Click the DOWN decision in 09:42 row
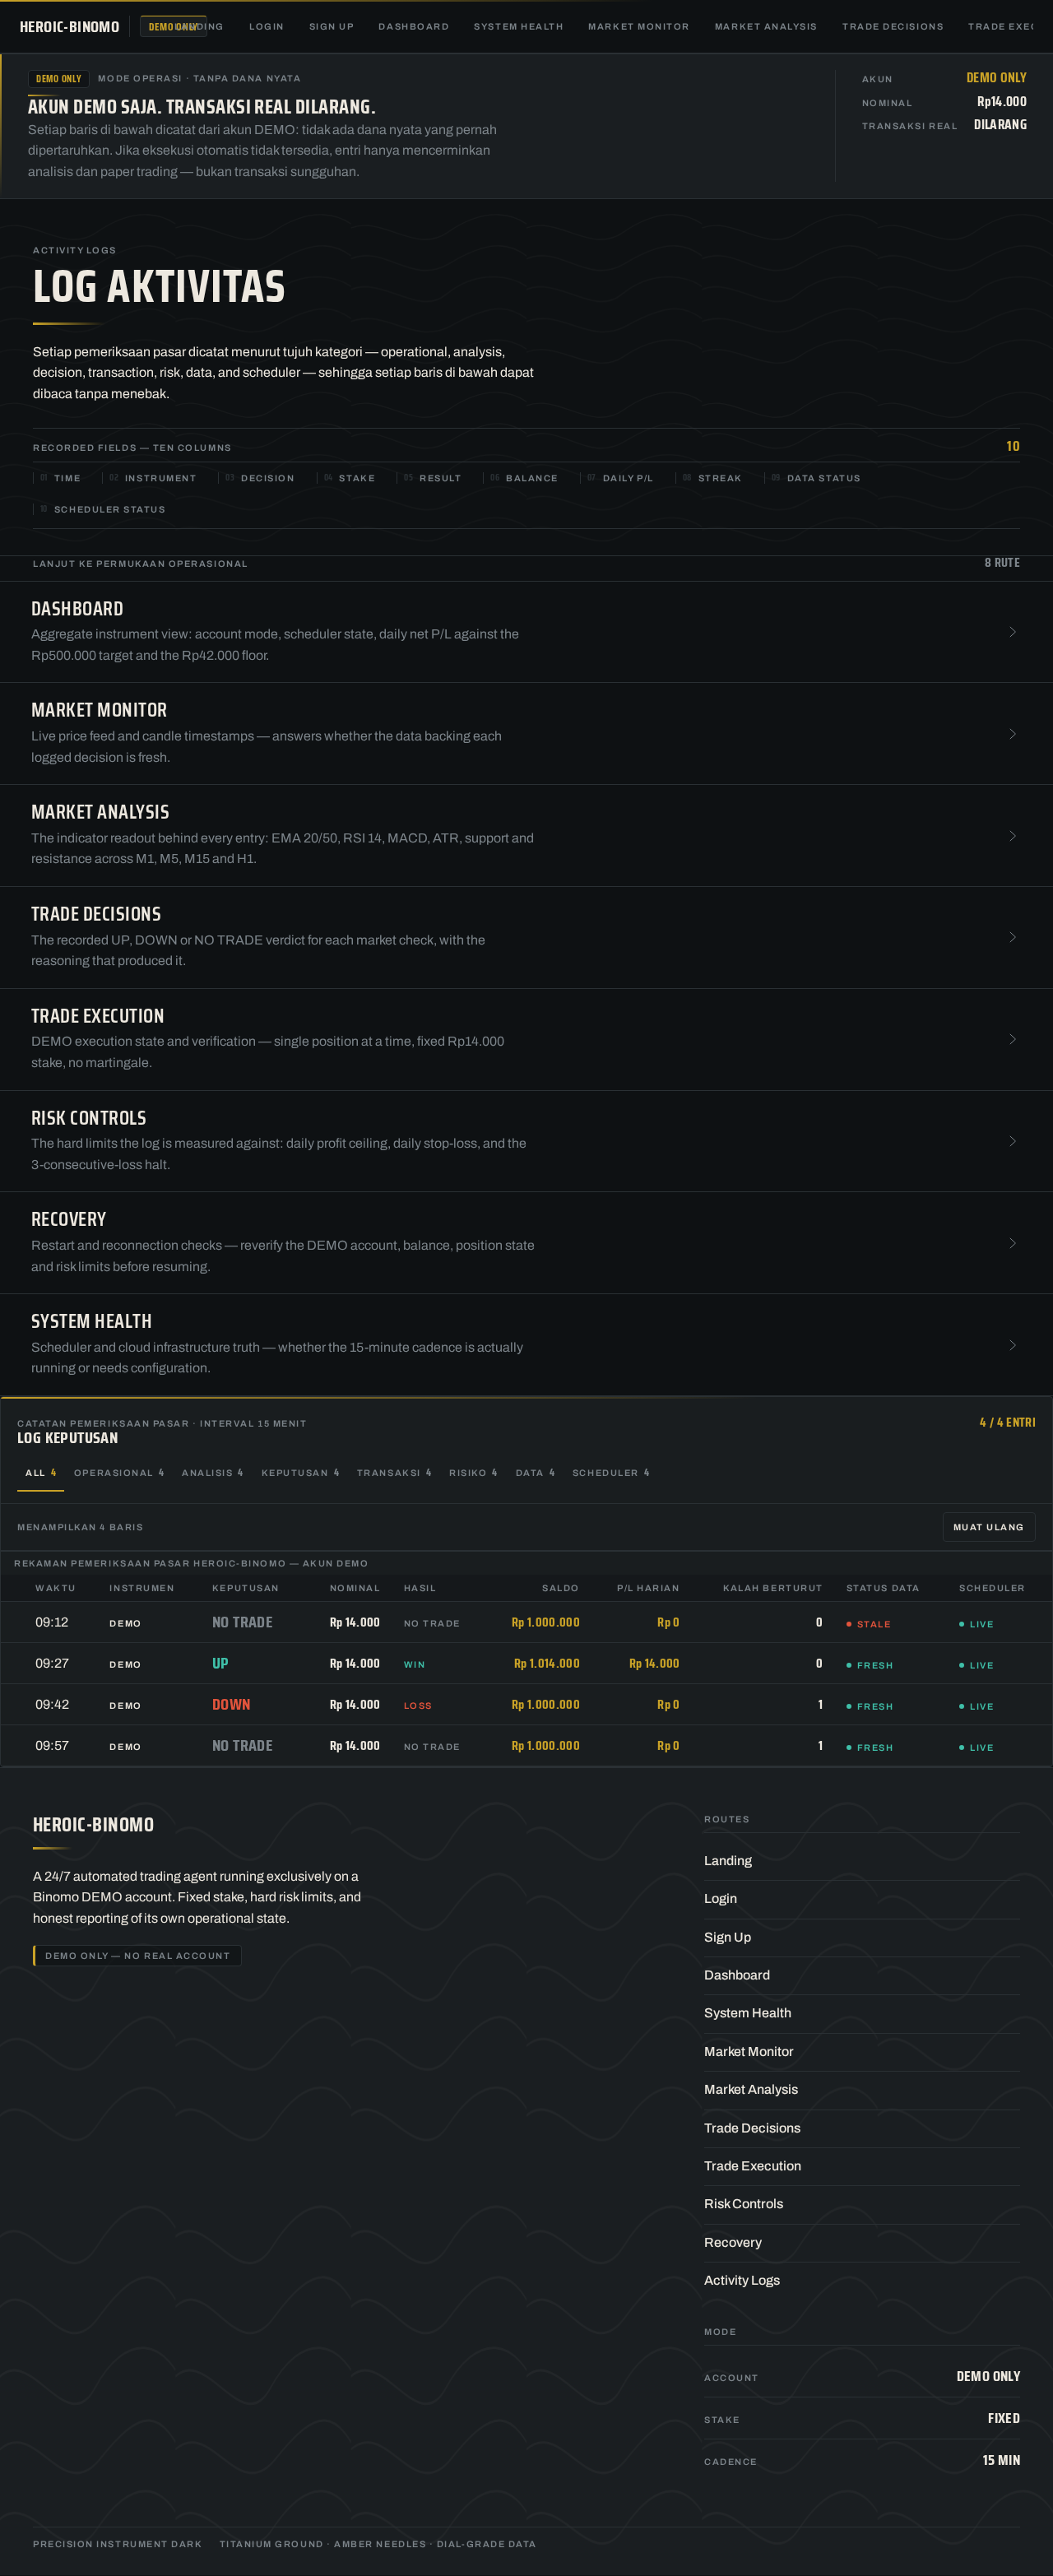The image size is (1053, 2576). pos(231,1704)
